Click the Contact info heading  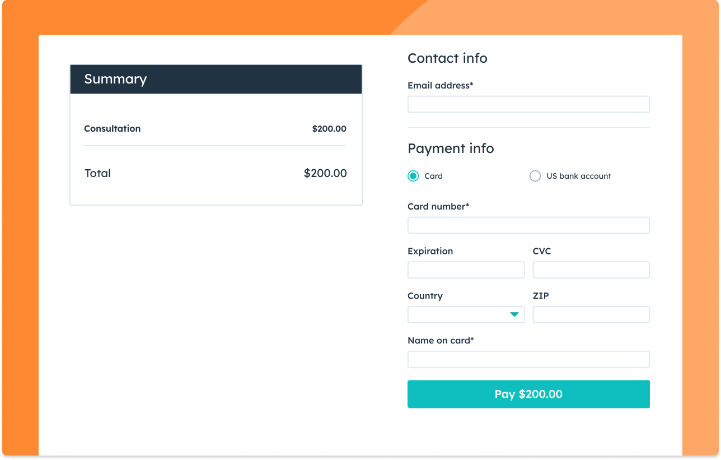(447, 58)
